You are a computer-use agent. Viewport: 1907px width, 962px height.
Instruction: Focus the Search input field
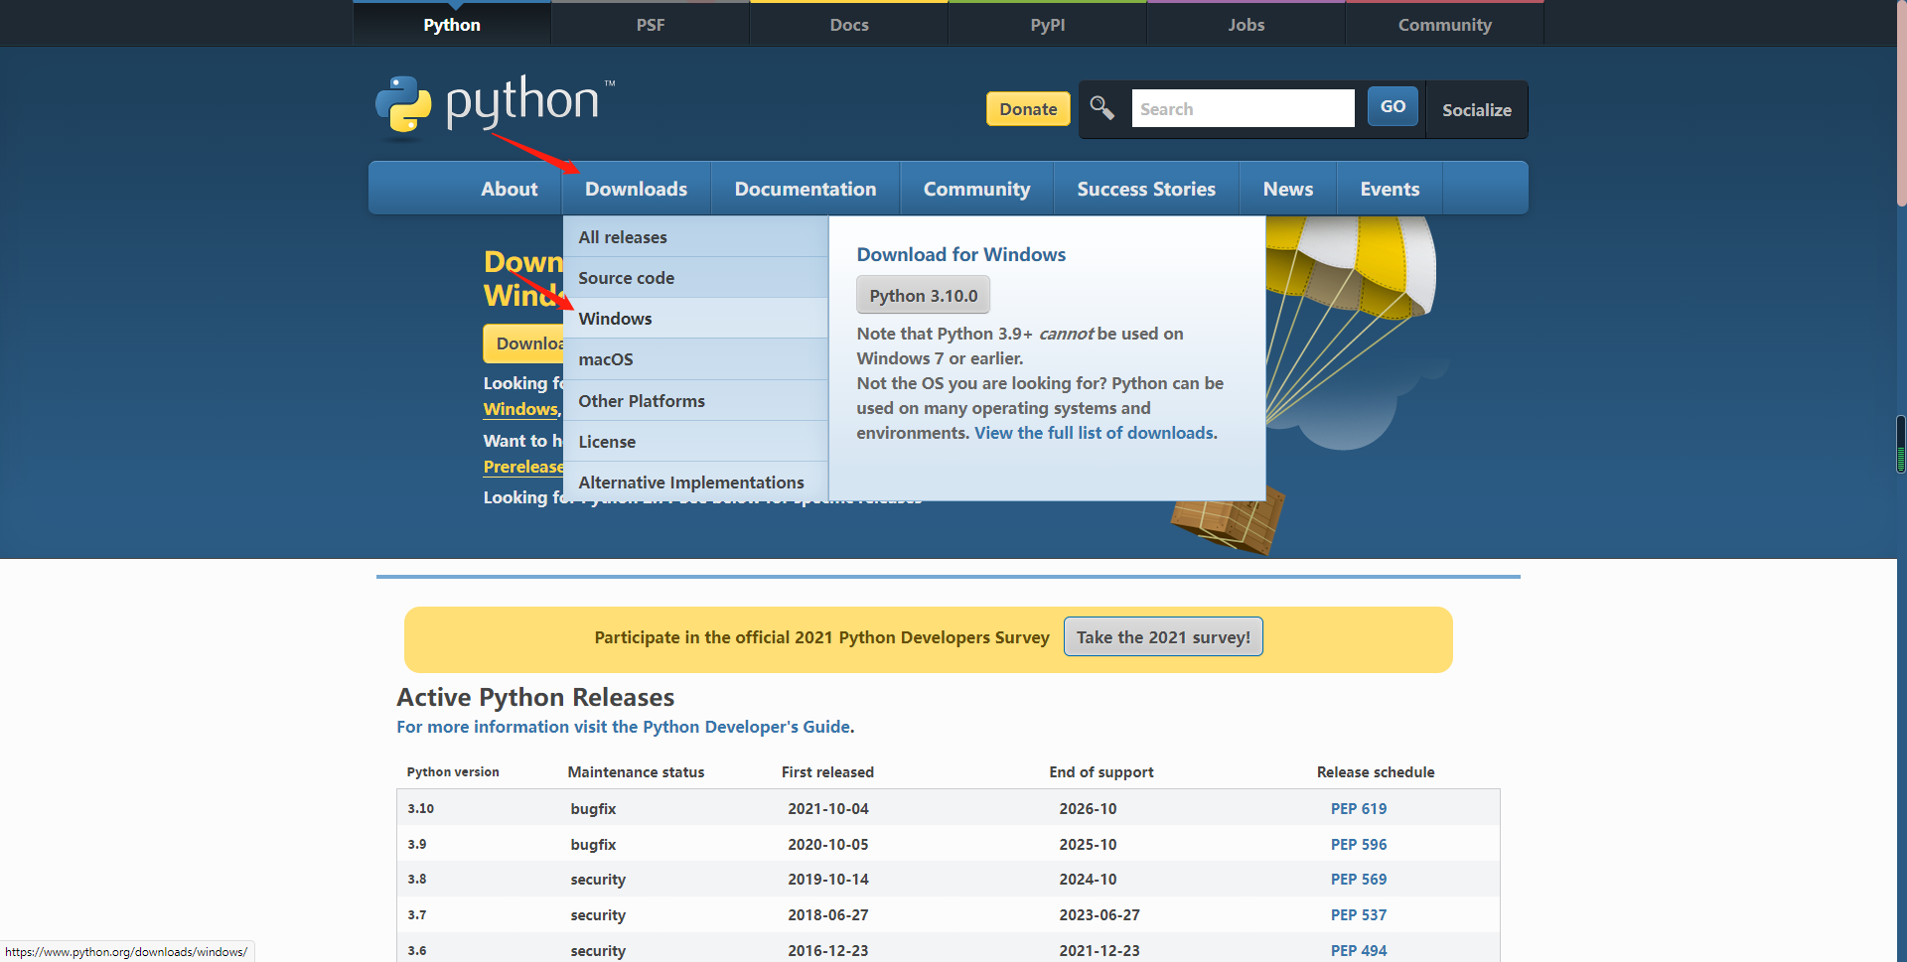click(x=1243, y=108)
